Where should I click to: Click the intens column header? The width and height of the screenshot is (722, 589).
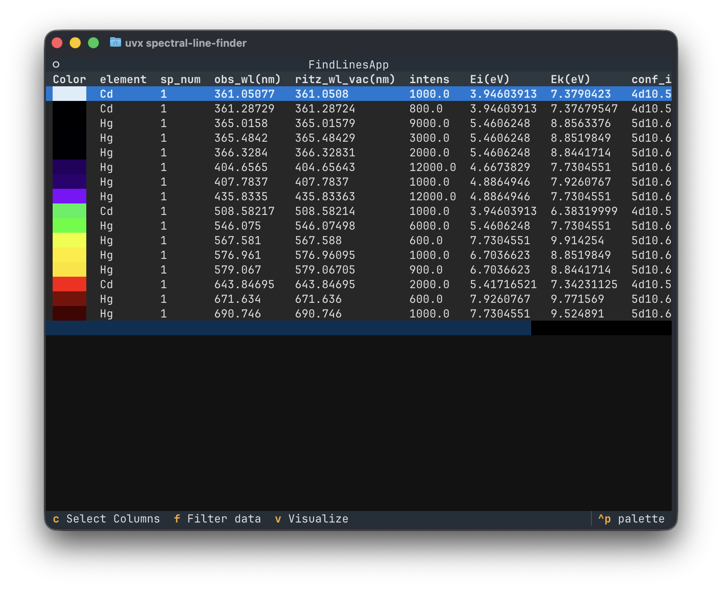click(429, 79)
